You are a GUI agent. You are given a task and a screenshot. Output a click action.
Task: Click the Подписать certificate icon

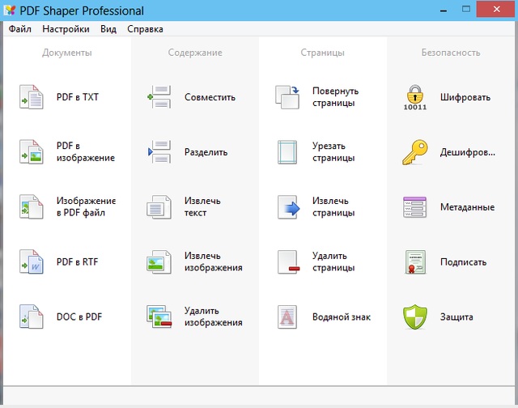click(415, 262)
